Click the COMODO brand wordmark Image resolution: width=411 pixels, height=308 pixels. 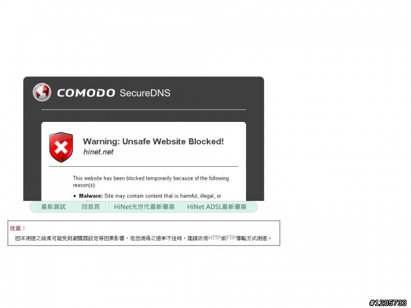(86, 93)
